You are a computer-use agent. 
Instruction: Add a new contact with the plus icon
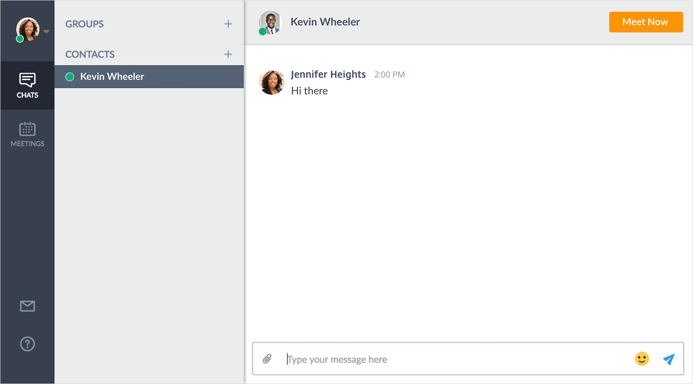tap(228, 54)
